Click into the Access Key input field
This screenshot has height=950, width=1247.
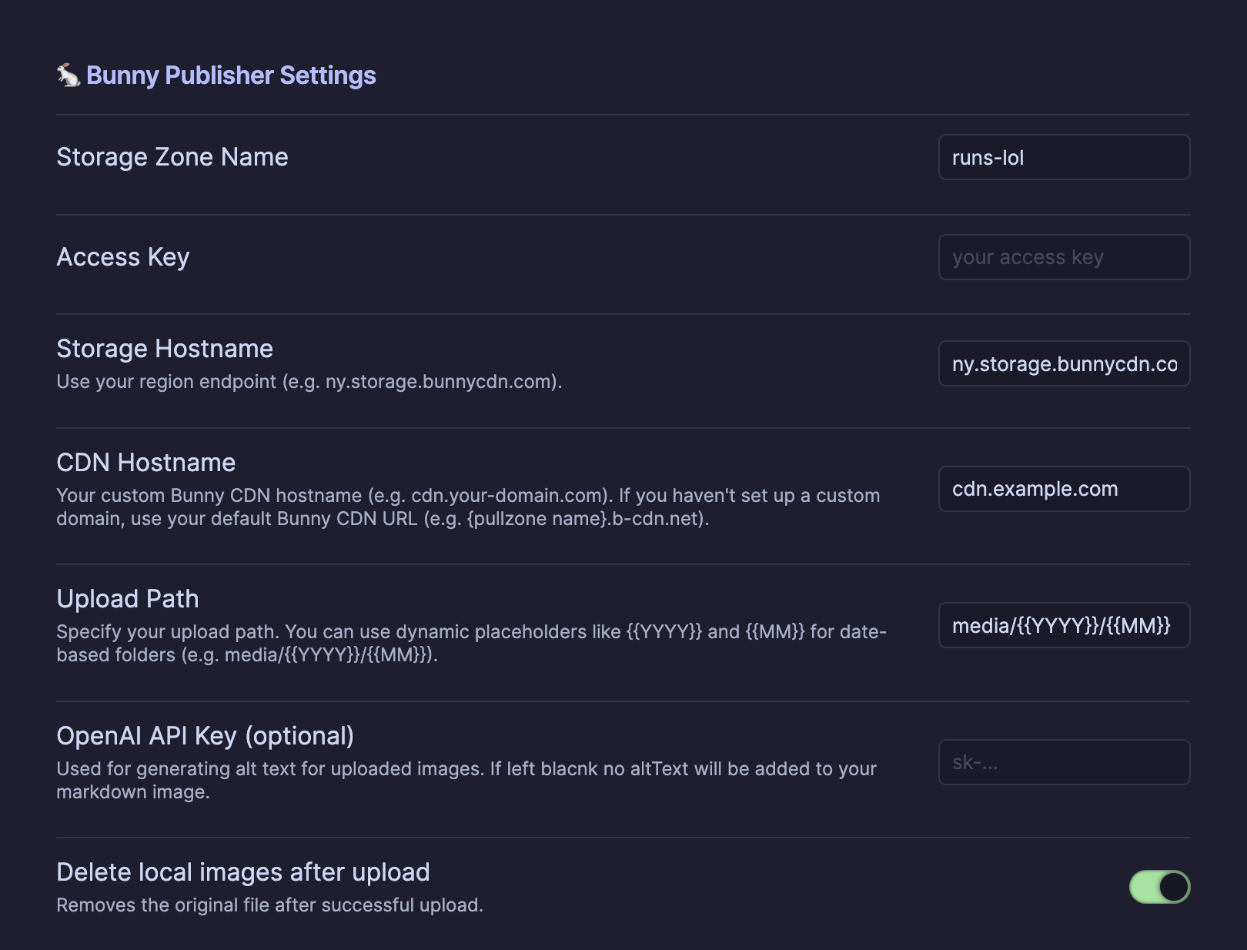point(1064,257)
